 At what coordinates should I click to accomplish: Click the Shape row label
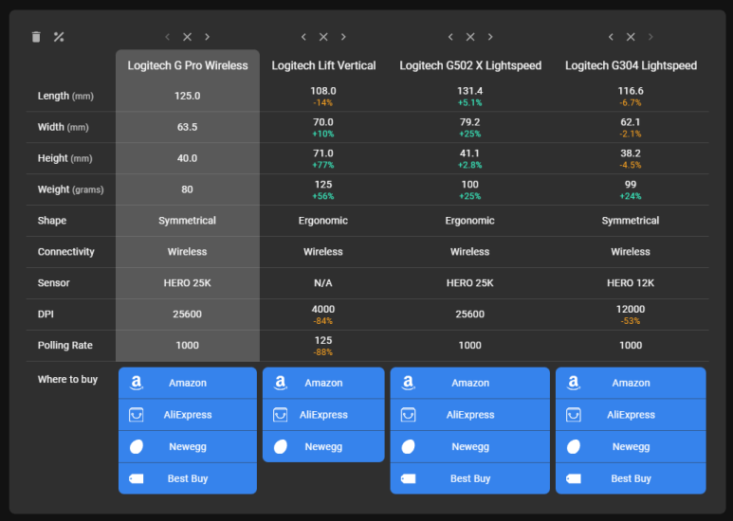pos(52,221)
